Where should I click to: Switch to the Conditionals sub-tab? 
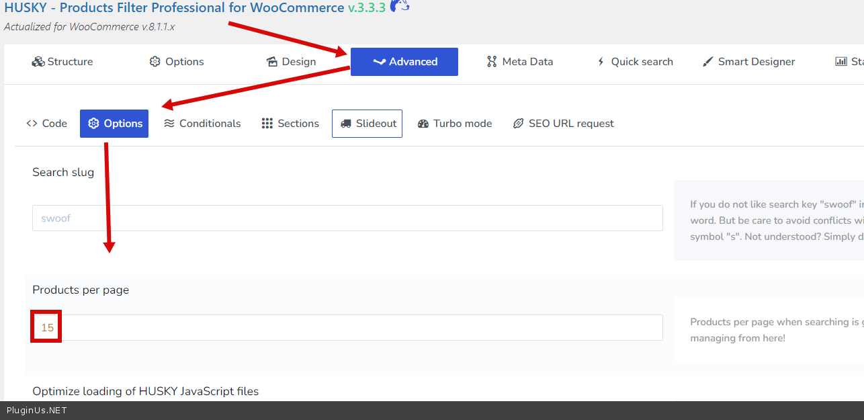[202, 124]
